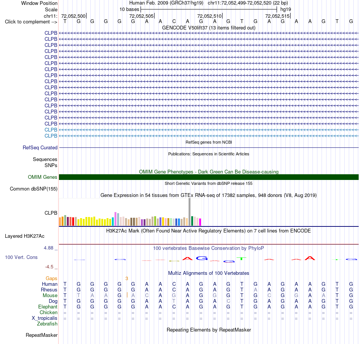Click the tall gray bar in GTEx chart
The image size is (359, 344).
tap(190, 212)
